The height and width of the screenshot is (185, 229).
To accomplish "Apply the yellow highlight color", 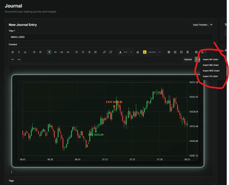I will (145, 52).
